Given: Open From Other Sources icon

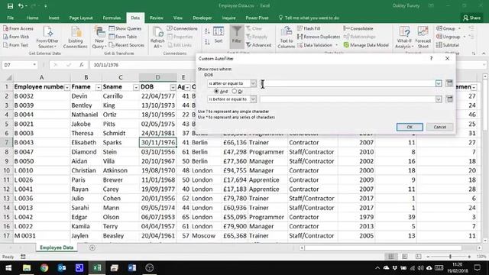Looking at the screenshot, I should 47,32.
